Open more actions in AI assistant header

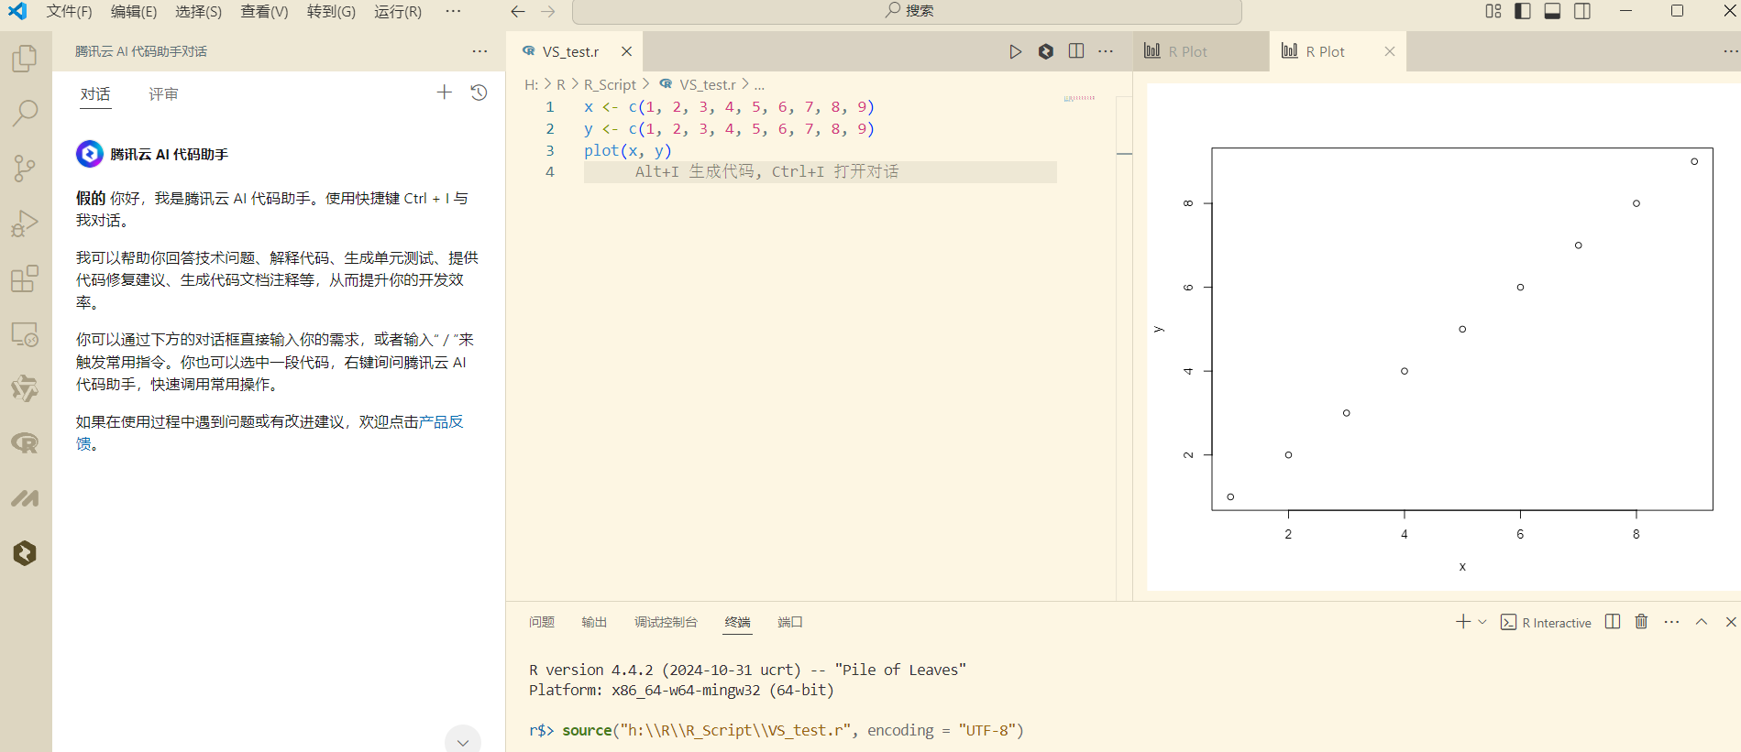(x=479, y=51)
